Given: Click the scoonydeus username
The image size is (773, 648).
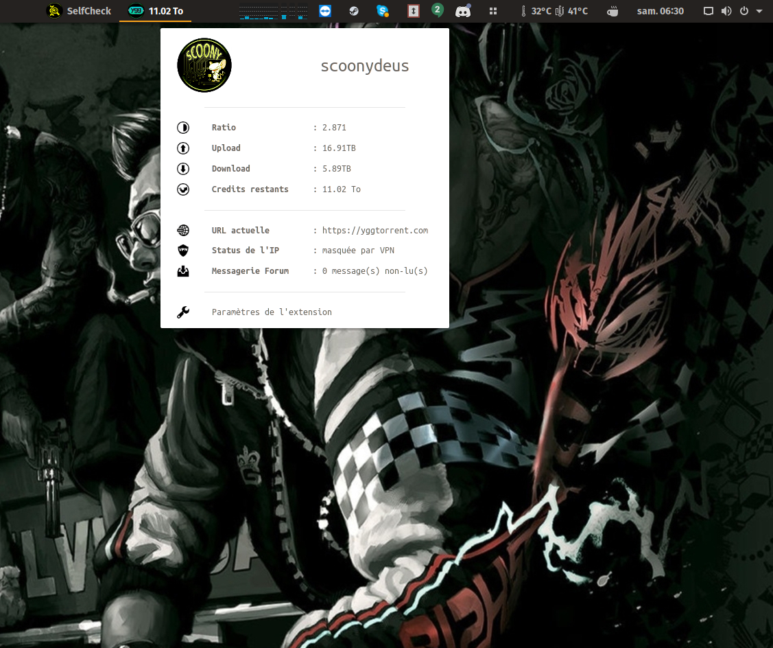Looking at the screenshot, I should (365, 66).
